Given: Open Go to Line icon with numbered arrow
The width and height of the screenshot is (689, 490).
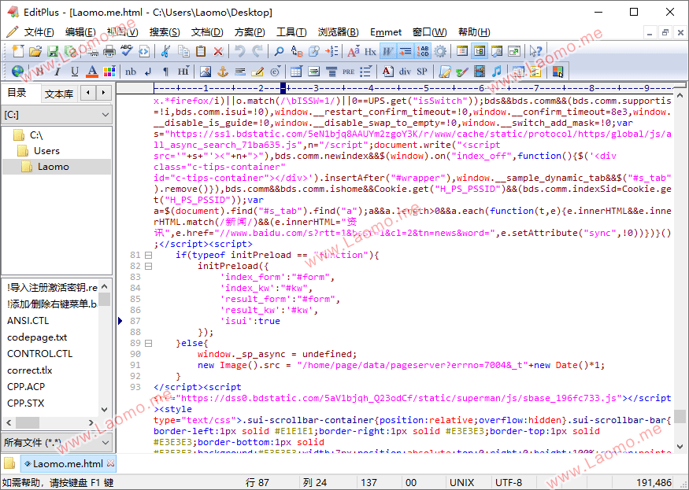Looking at the screenshot, I should (332, 51).
